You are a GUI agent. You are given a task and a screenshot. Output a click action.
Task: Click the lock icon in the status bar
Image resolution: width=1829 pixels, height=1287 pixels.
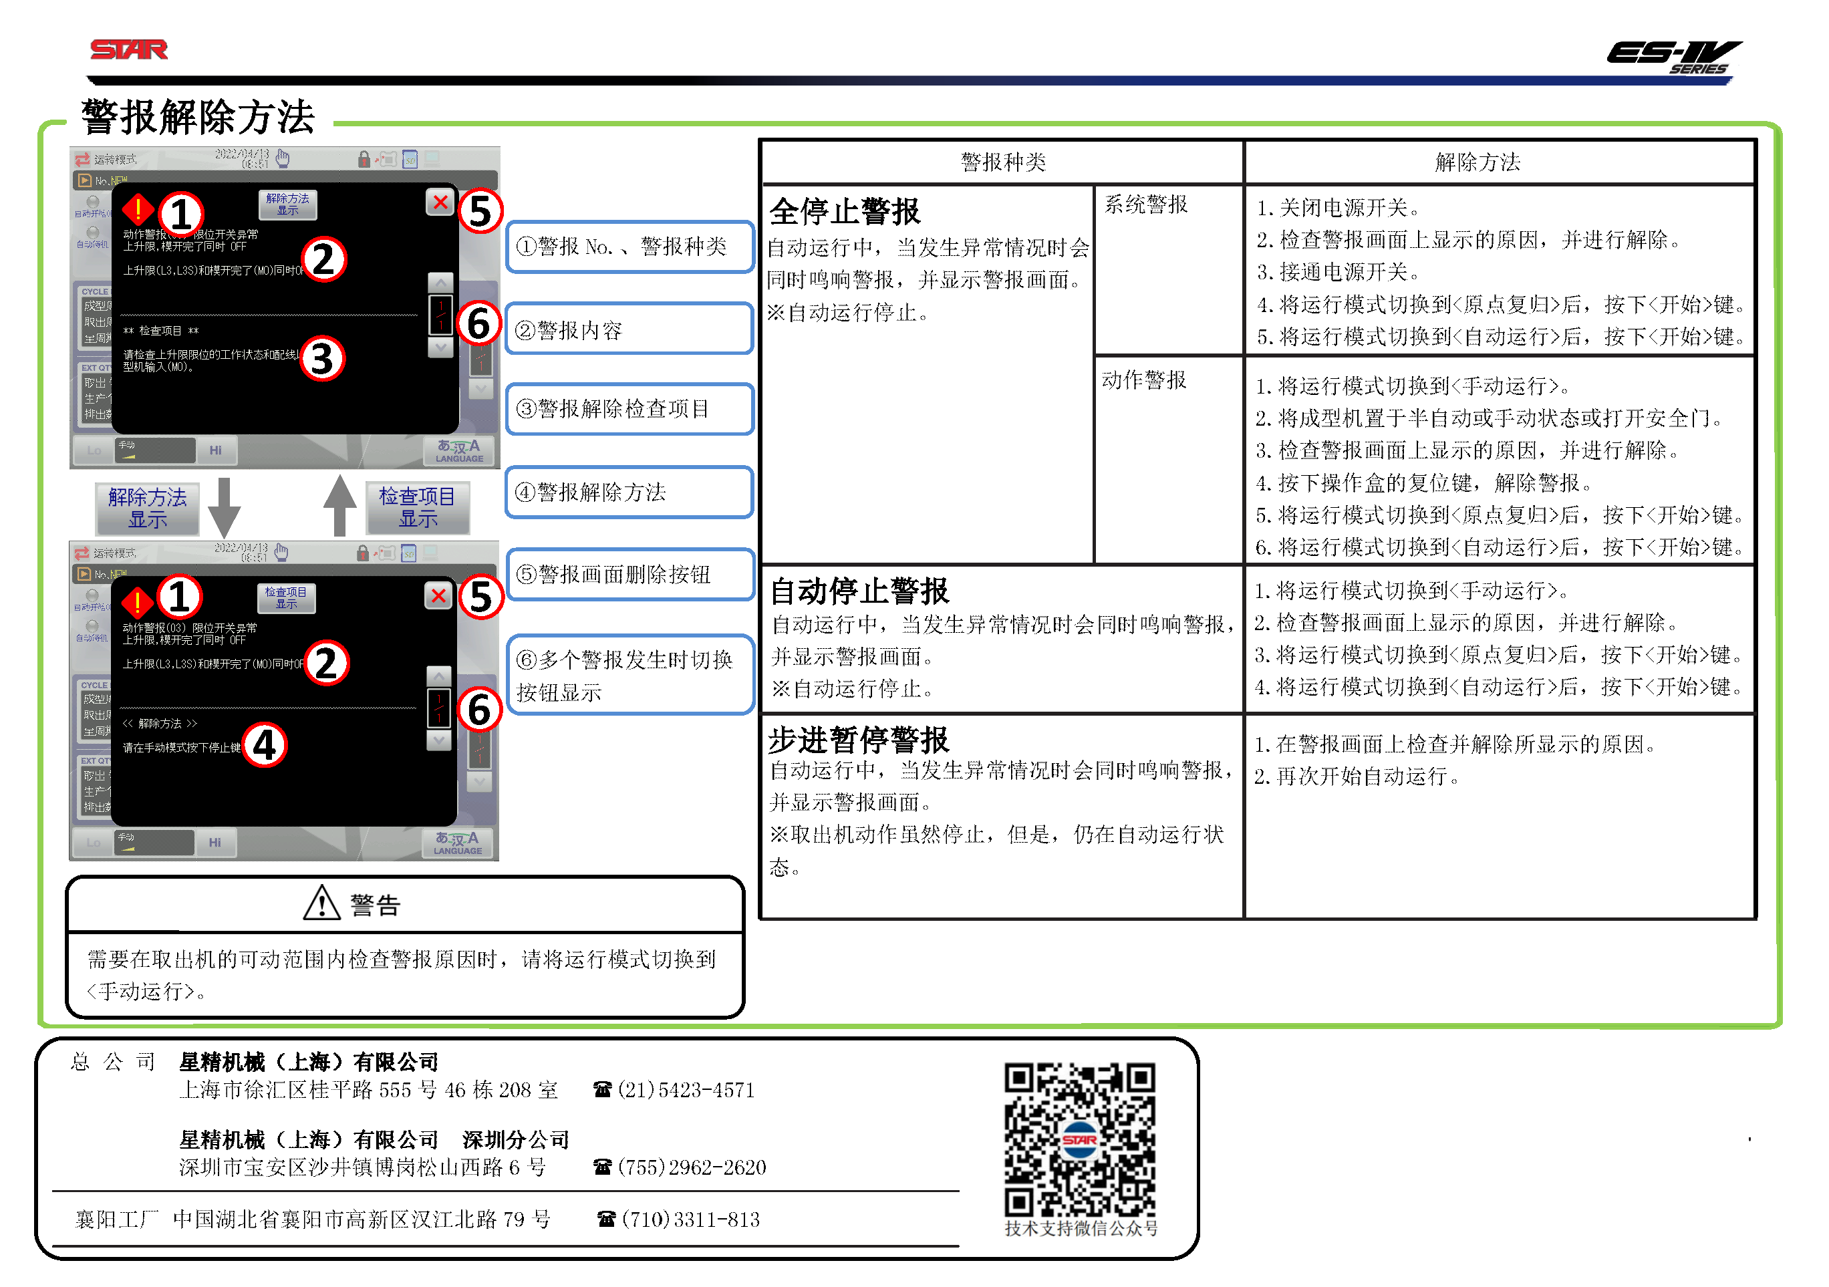coord(364,159)
